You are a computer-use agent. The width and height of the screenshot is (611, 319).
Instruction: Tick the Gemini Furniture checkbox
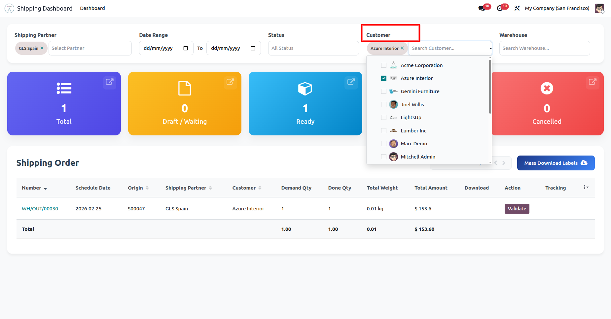(x=384, y=91)
